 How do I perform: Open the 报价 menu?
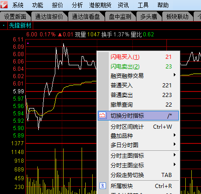pos(58,5)
